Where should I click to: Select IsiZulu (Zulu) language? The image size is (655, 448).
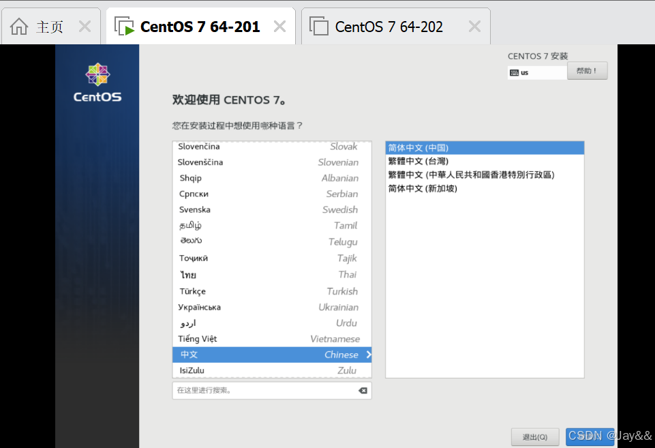pyautogui.click(x=272, y=370)
